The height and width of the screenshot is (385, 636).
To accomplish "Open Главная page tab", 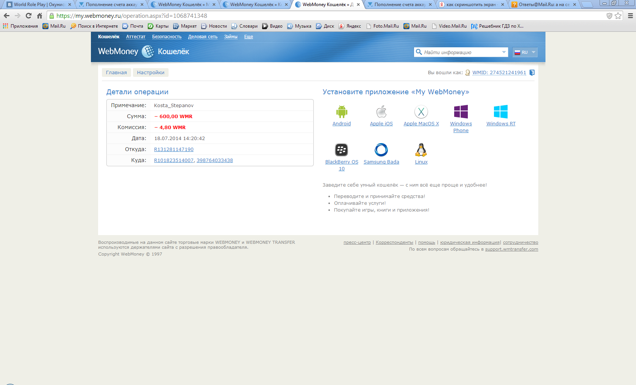I will [x=116, y=73].
